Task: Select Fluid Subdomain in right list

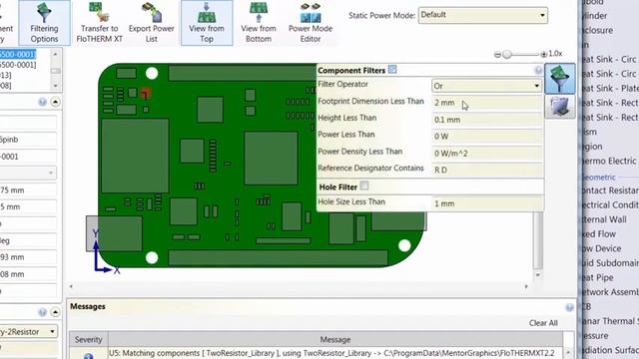Action: [610, 263]
